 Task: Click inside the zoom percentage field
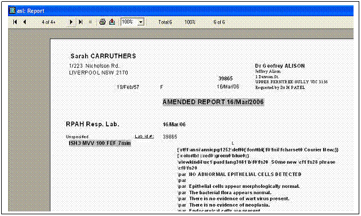pyautogui.click(x=129, y=22)
